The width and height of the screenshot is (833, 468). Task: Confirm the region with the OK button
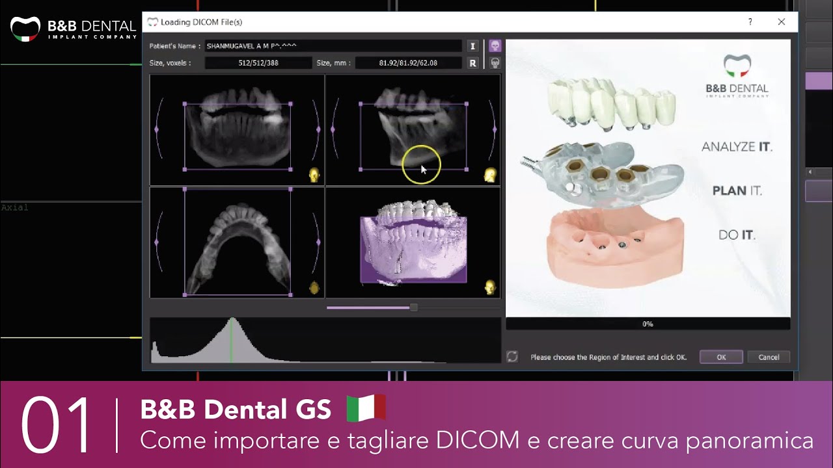click(x=721, y=357)
